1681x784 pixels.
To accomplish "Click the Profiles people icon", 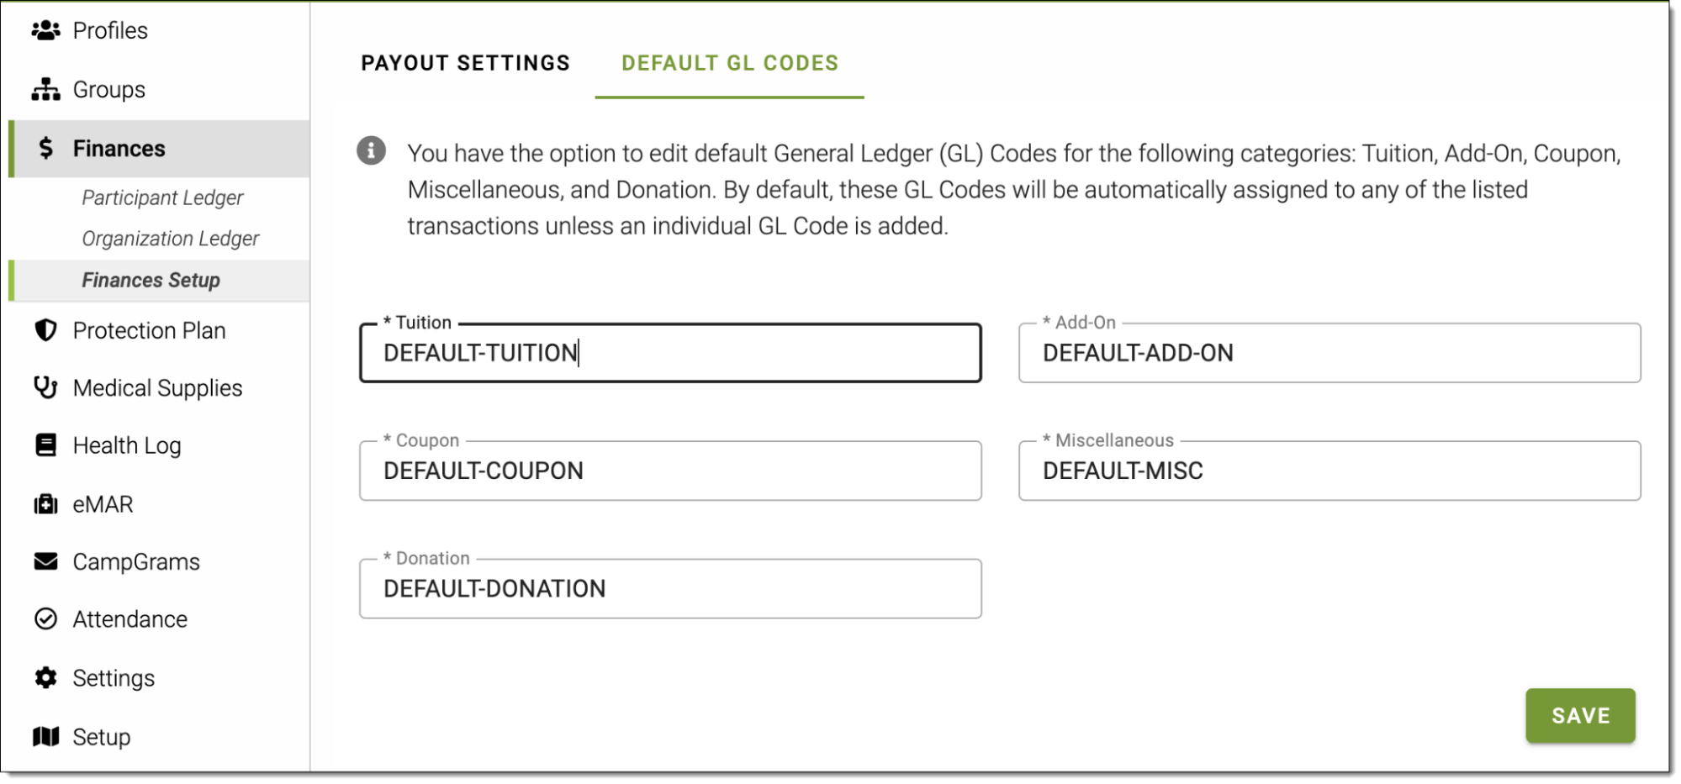I will 45,31.
